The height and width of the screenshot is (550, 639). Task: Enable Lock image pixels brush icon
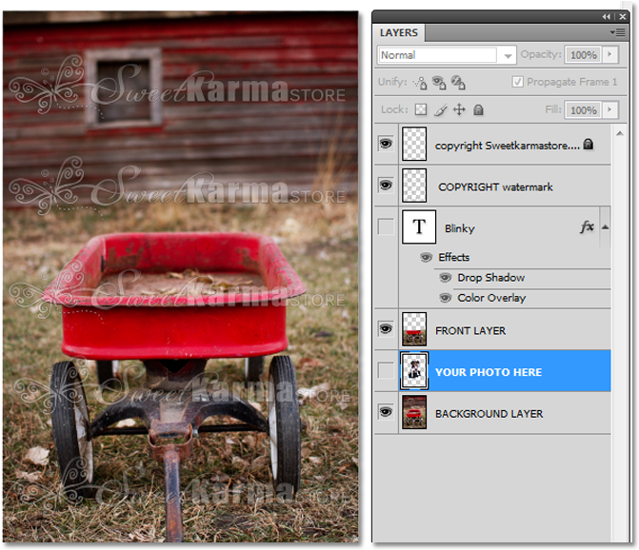tap(440, 110)
